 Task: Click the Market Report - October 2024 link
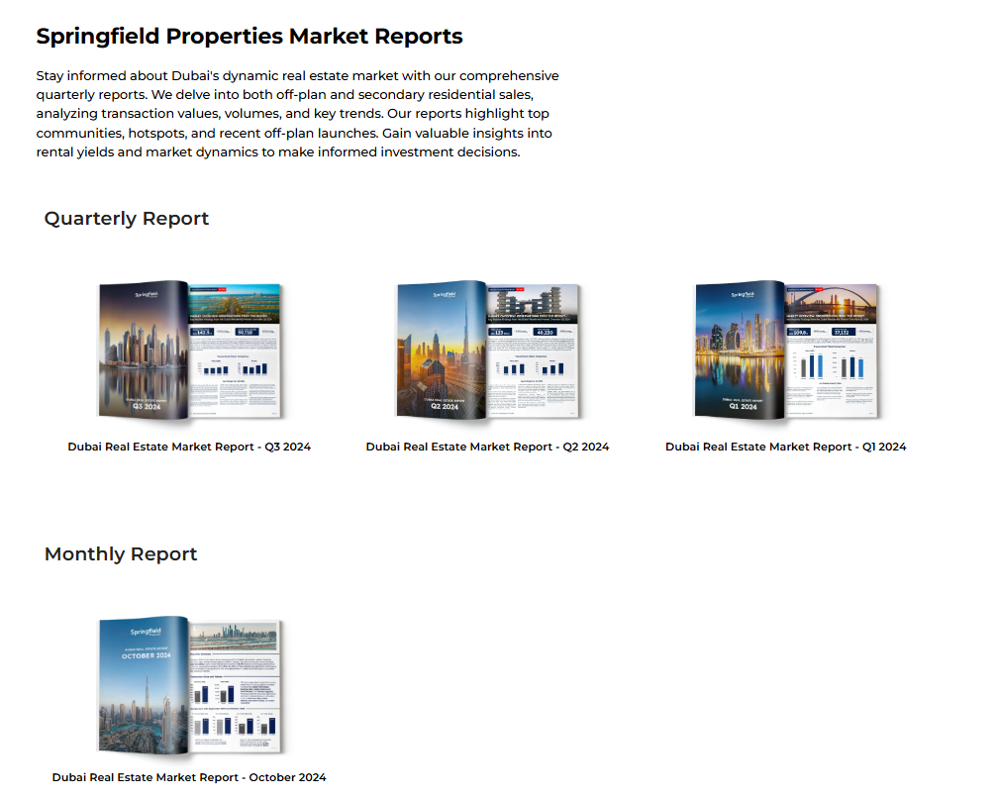(x=189, y=777)
